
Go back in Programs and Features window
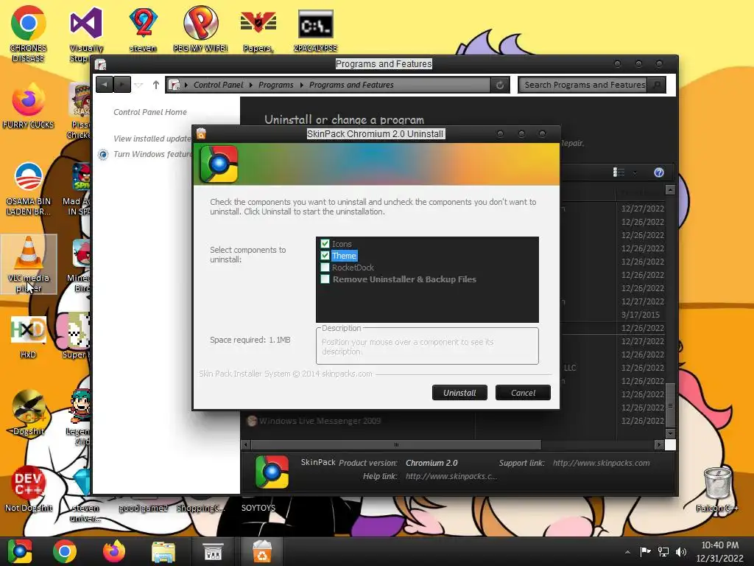pos(105,85)
